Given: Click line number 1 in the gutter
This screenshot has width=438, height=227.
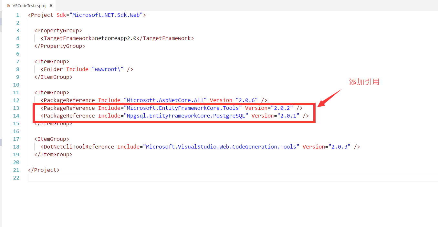Looking at the screenshot, I should coord(17,15).
